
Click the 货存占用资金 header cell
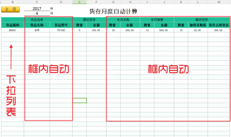219,25
